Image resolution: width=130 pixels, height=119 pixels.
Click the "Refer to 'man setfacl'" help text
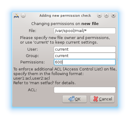click(44, 83)
